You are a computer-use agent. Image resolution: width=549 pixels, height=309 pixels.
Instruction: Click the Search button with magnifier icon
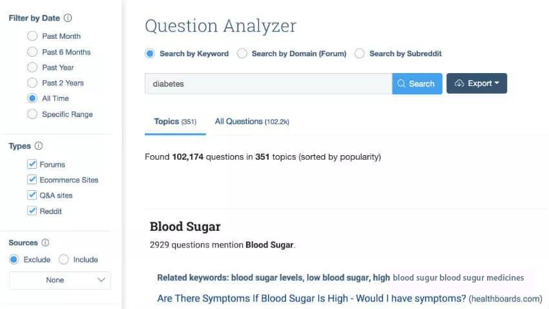point(417,83)
